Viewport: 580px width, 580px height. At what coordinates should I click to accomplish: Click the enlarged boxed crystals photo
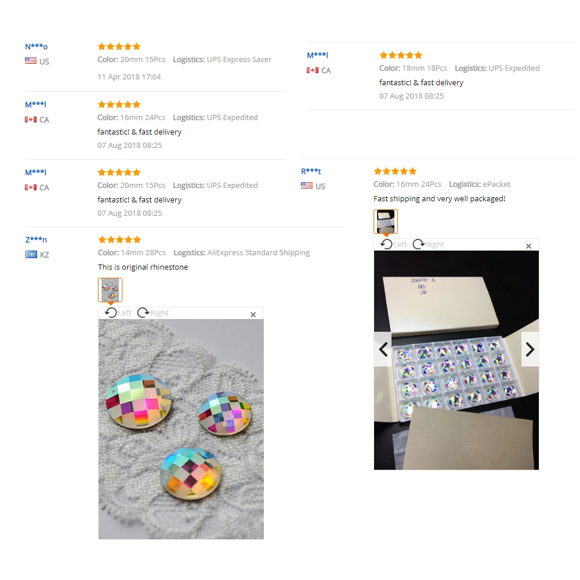[x=456, y=360]
